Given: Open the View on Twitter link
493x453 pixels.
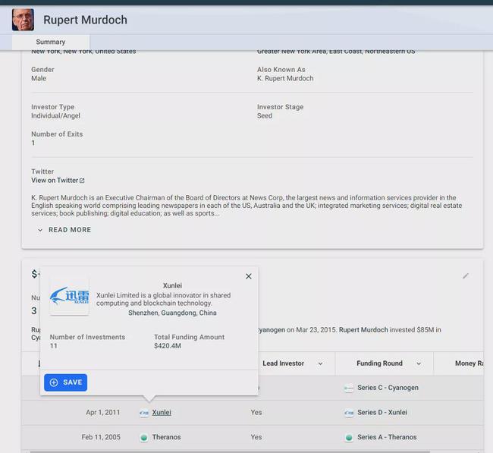Looking at the screenshot, I should 55,181.
